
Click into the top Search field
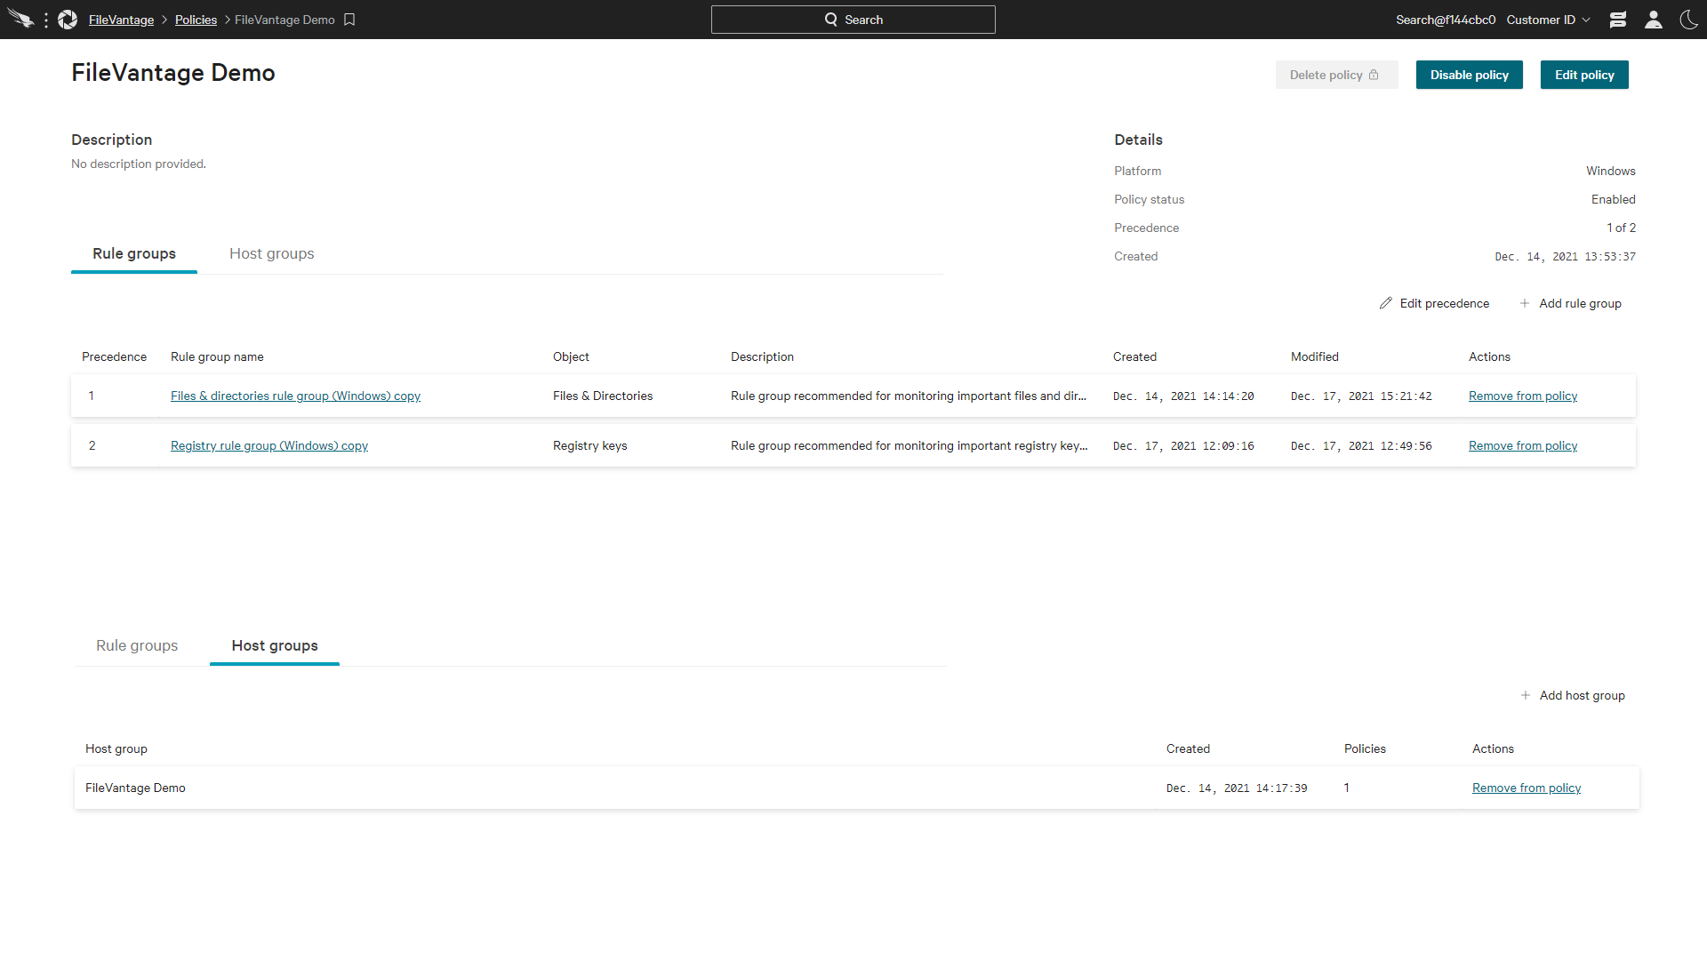click(x=853, y=20)
